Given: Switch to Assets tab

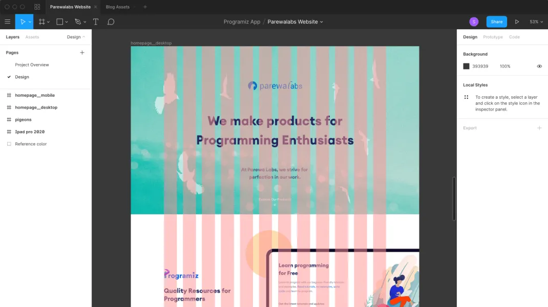Looking at the screenshot, I should [32, 37].
